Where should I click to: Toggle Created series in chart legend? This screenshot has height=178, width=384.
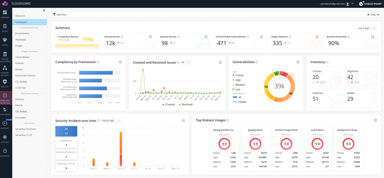click(168, 105)
